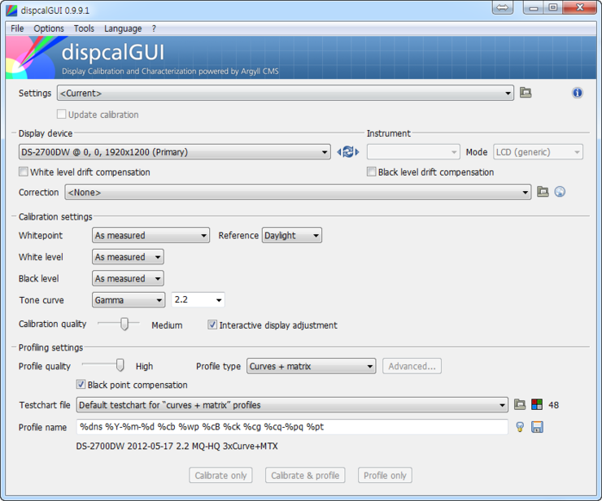Browse for a correction file using folder icon

point(542,192)
